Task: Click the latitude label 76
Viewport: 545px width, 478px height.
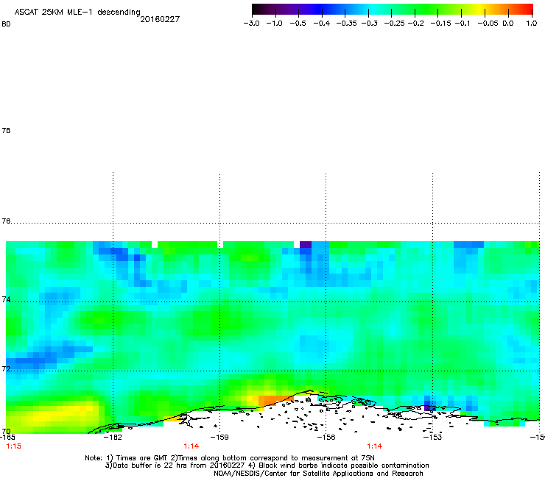Action: [x=6, y=221]
